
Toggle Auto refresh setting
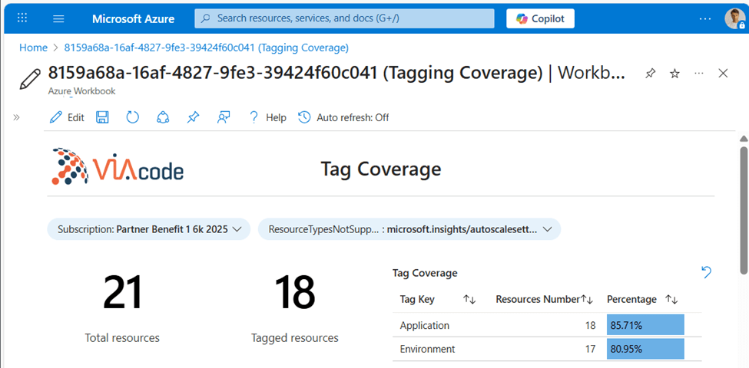(343, 117)
